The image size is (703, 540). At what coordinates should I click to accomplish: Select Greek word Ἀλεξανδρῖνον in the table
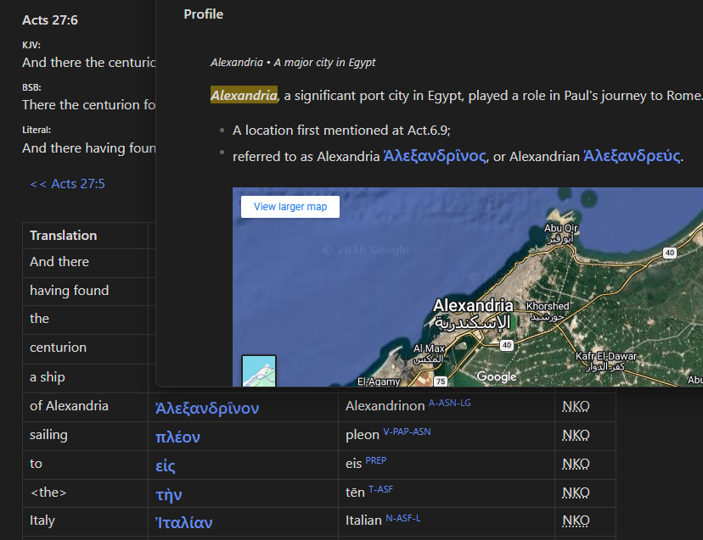pyautogui.click(x=207, y=408)
